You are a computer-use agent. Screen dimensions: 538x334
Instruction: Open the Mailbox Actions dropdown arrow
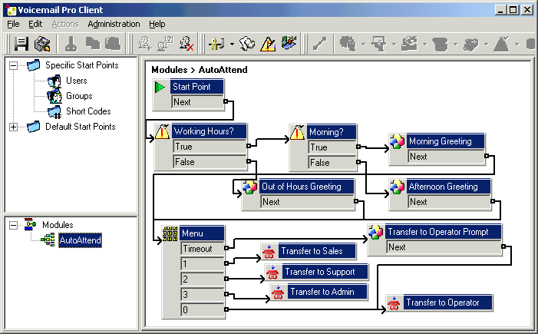point(394,45)
